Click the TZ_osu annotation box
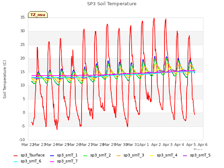The width and height of the screenshot is (224, 168). click(38, 15)
